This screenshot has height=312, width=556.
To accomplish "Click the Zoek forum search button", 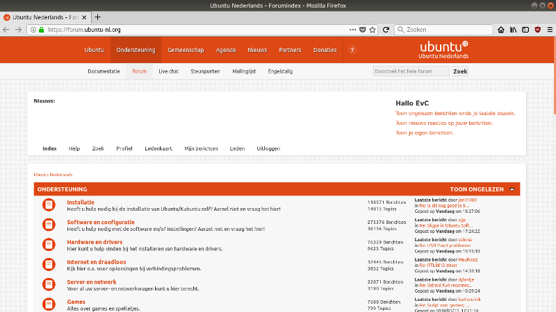I will tap(460, 71).
